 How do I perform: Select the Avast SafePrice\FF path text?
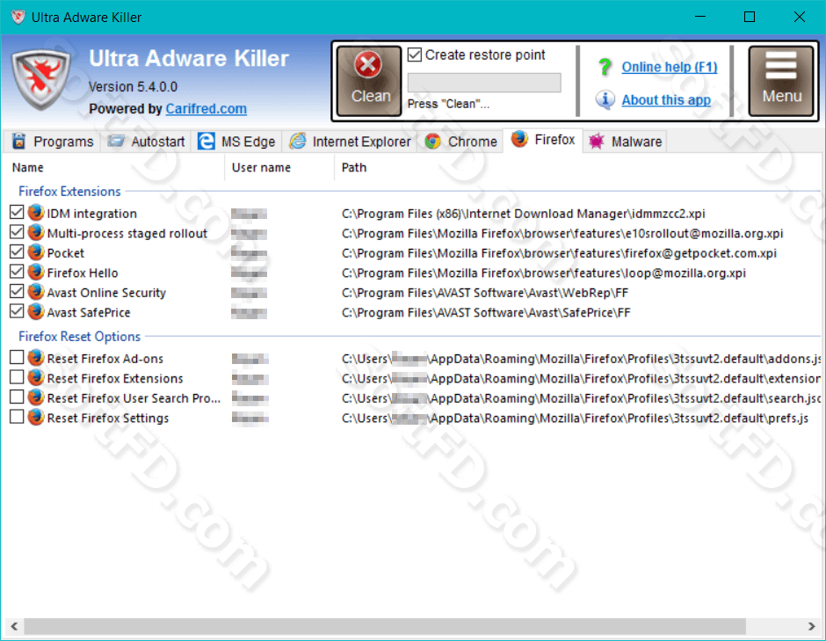click(x=486, y=313)
